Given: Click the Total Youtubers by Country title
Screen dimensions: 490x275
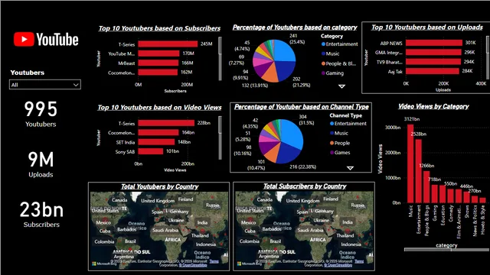Looking at the screenshot, I should pos(160,186).
